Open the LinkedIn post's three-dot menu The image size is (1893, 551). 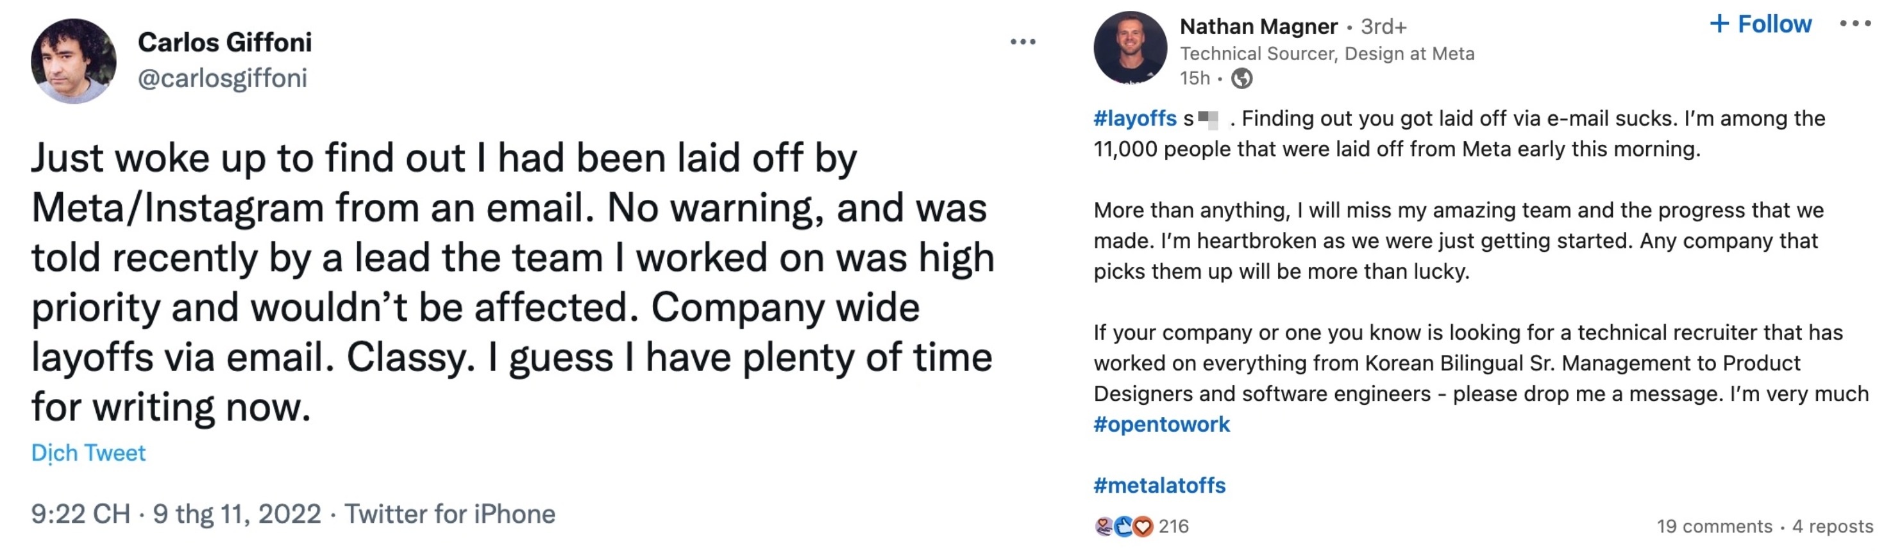1855,24
